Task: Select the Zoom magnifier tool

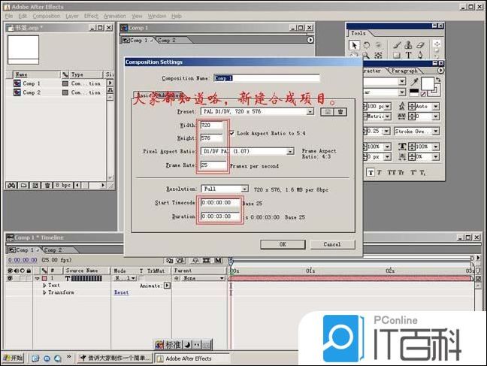Action: click(367, 56)
